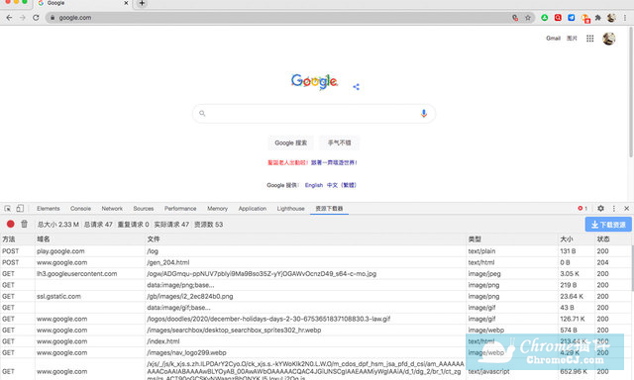This screenshot has height=380, width=634.
Task: Open a new browser tab
Action: click(x=142, y=3)
